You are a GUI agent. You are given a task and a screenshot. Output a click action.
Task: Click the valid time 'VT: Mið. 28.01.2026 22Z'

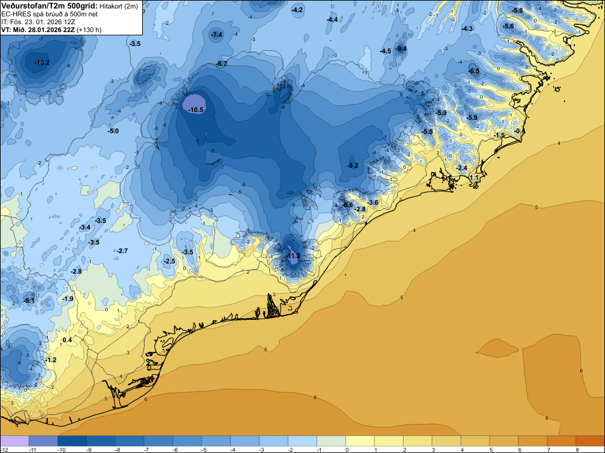[x=38, y=30]
